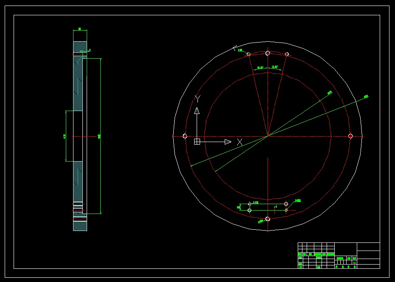Screen dimensions: 395x282
Task: Select the top hole left of the vertical centerline
Action: point(248,54)
